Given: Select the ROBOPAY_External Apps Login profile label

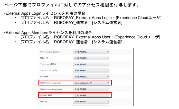Looking at the screenshot, I should pos(51,83).
